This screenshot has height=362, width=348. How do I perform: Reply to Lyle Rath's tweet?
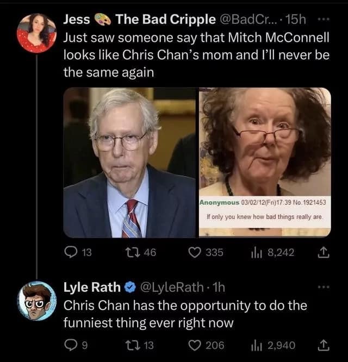pos(70,344)
